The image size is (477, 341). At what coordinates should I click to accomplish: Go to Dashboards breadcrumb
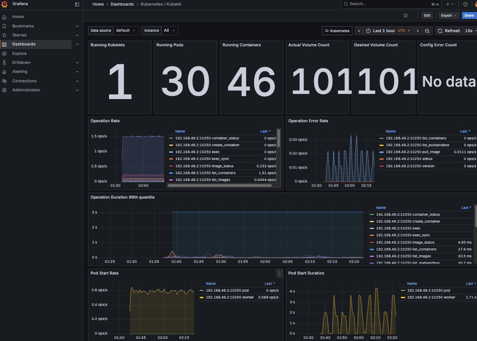[x=122, y=4]
